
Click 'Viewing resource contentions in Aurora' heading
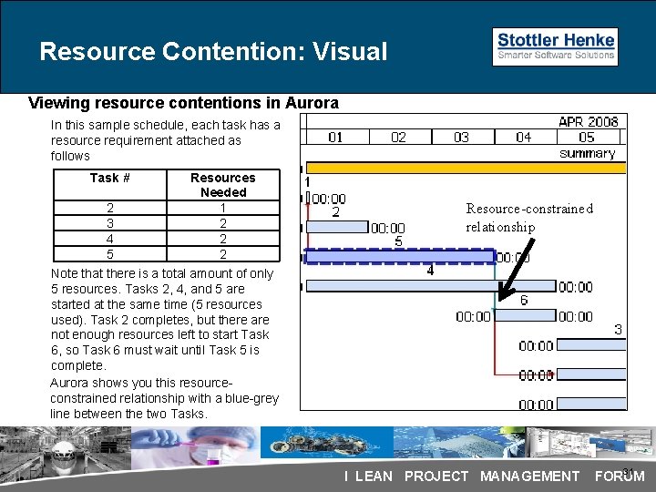pos(183,102)
